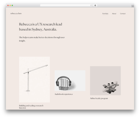Click the 'Airline loyalty program' title
Image resolution: width=140 pixels, height=118 pixels.
pyautogui.click(x=99, y=98)
